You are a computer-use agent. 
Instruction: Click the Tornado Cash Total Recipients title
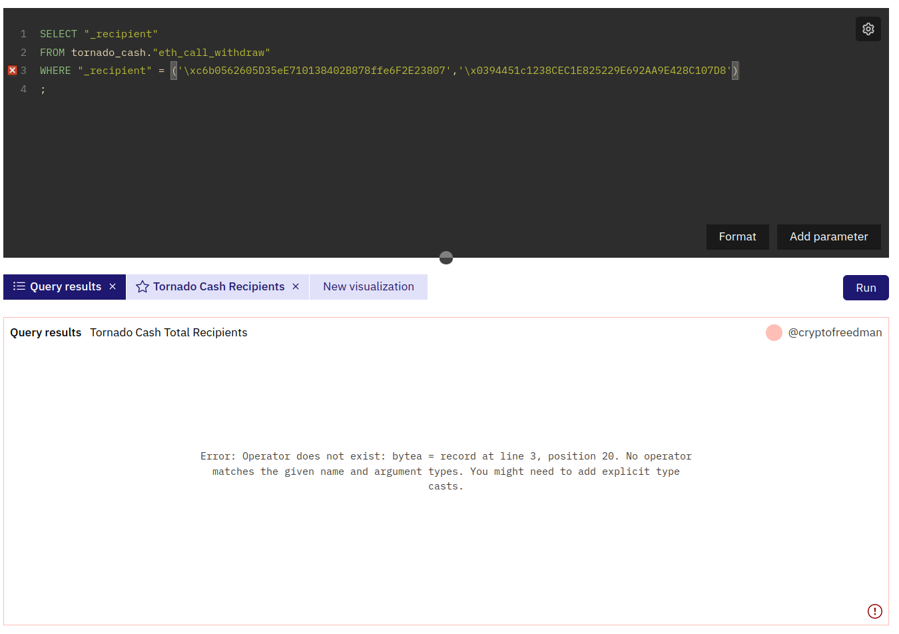(x=168, y=332)
